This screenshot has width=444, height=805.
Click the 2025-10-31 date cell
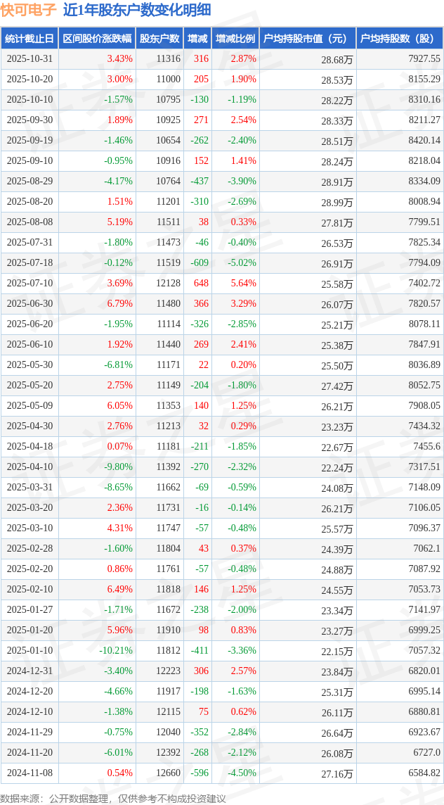[x=30, y=59]
